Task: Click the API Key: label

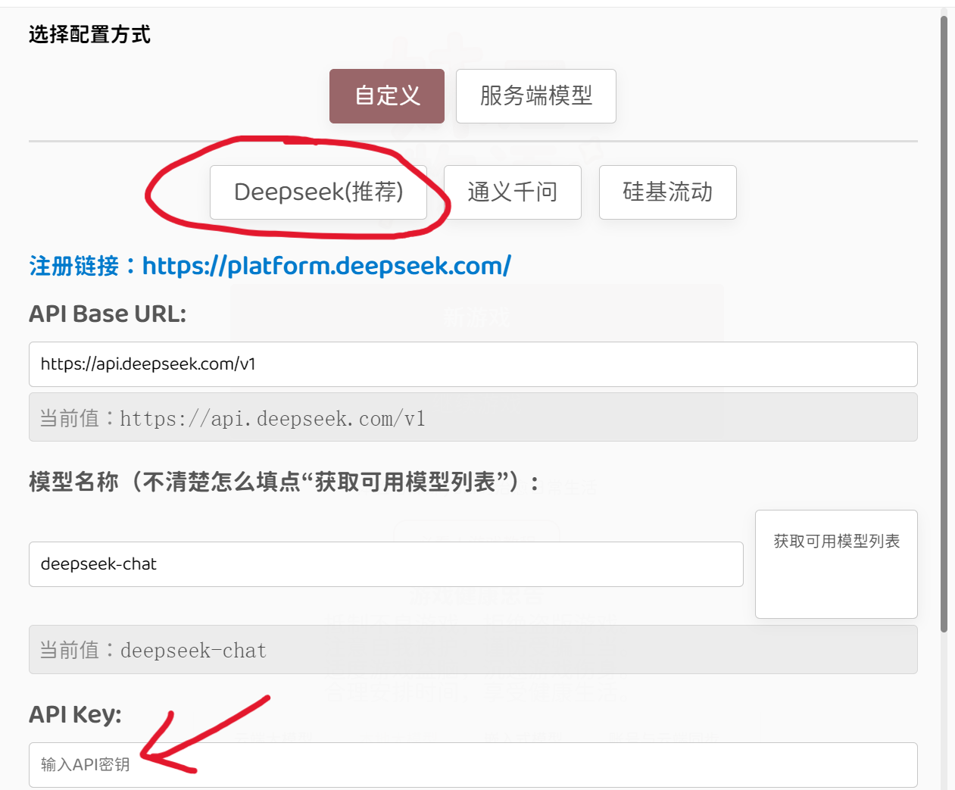Action: pyautogui.click(x=75, y=714)
